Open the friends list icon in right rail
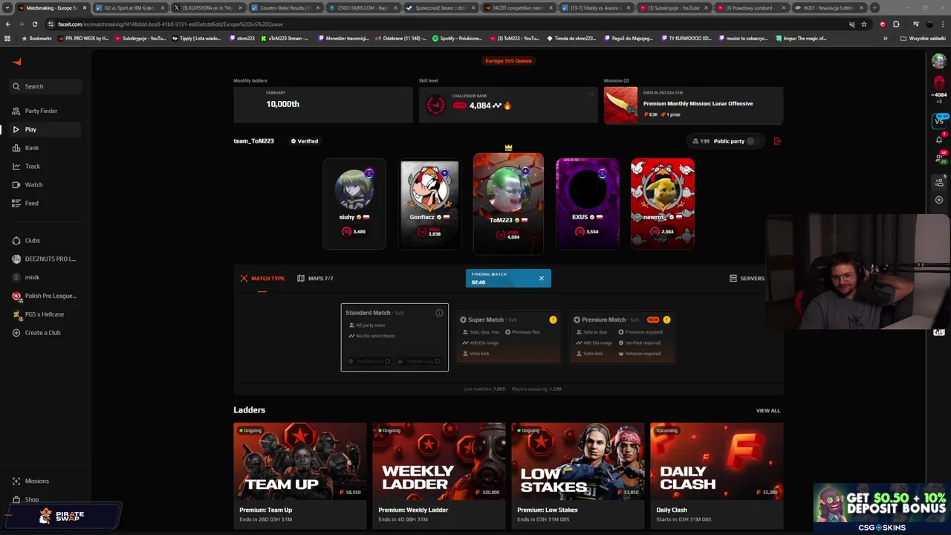The height and width of the screenshot is (535, 951). [939, 158]
